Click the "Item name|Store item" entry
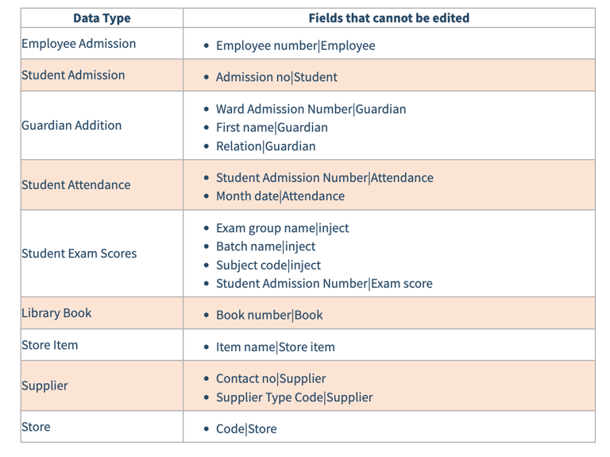The image size is (610, 457). point(276,347)
